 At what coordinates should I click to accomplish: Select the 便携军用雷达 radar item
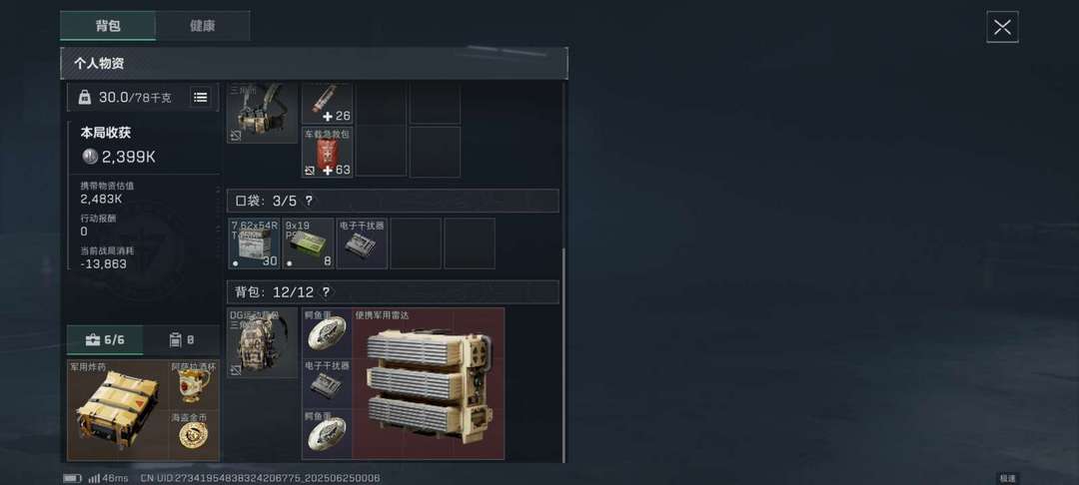coord(428,383)
